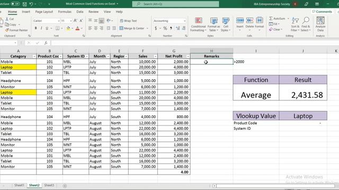Open the Page Layout tab
The height and width of the screenshot is (190, 339).
pyautogui.click(x=44, y=12)
